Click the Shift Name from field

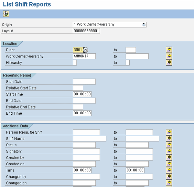[89, 139]
